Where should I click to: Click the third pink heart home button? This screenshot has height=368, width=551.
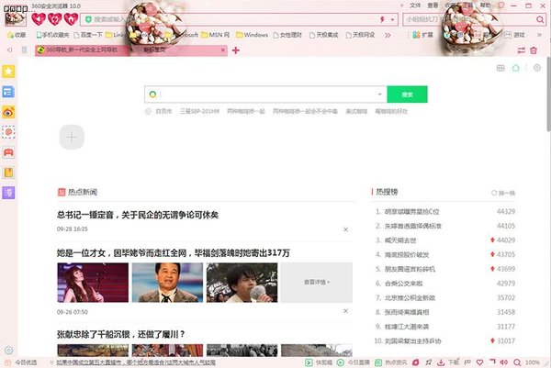(71, 19)
